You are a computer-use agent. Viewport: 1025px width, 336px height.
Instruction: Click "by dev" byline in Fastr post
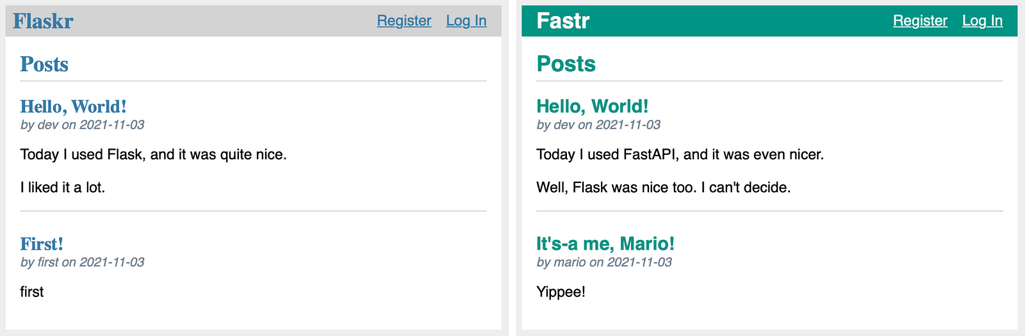click(x=598, y=125)
